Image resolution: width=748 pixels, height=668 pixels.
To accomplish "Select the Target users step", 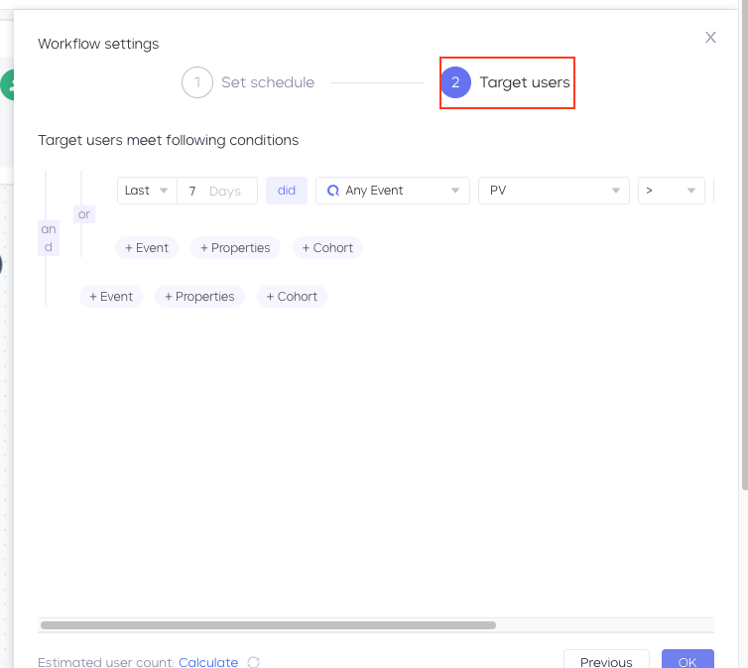I will tap(506, 82).
